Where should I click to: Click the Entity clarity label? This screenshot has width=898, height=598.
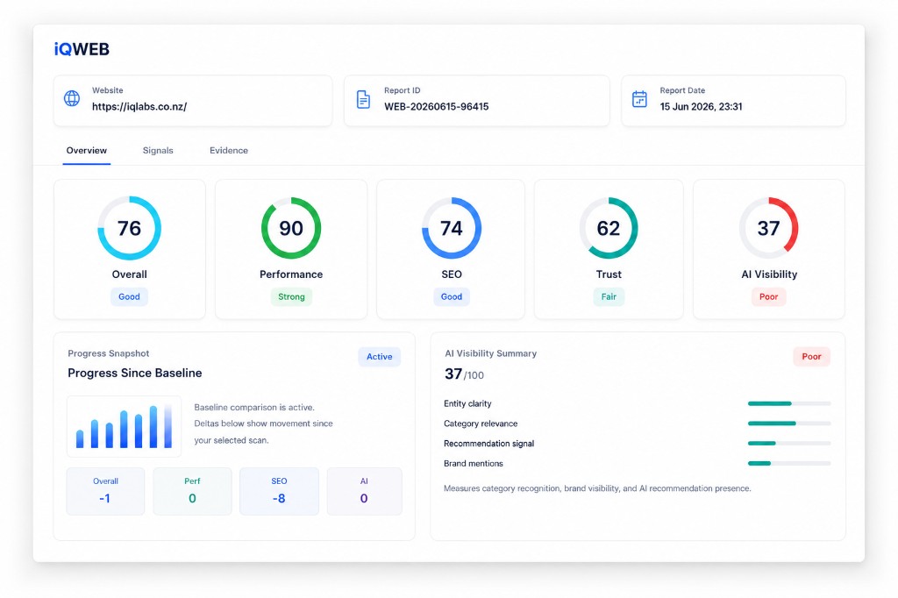click(x=467, y=404)
